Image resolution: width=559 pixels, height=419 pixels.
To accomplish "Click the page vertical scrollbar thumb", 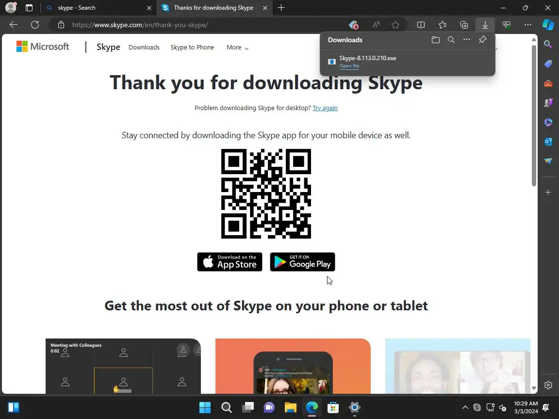I will coord(534,116).
